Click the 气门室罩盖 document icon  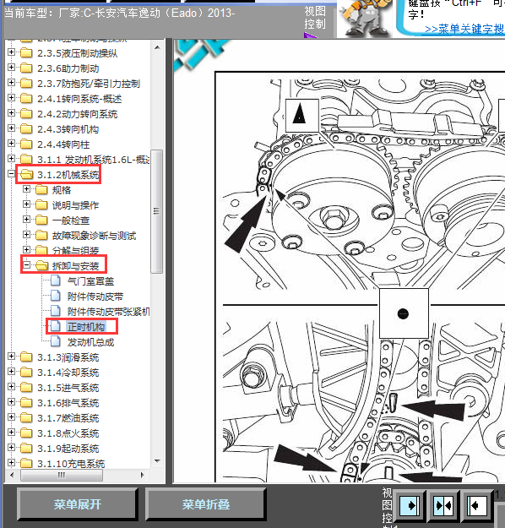pyautogui.click(x=56, y=280)
